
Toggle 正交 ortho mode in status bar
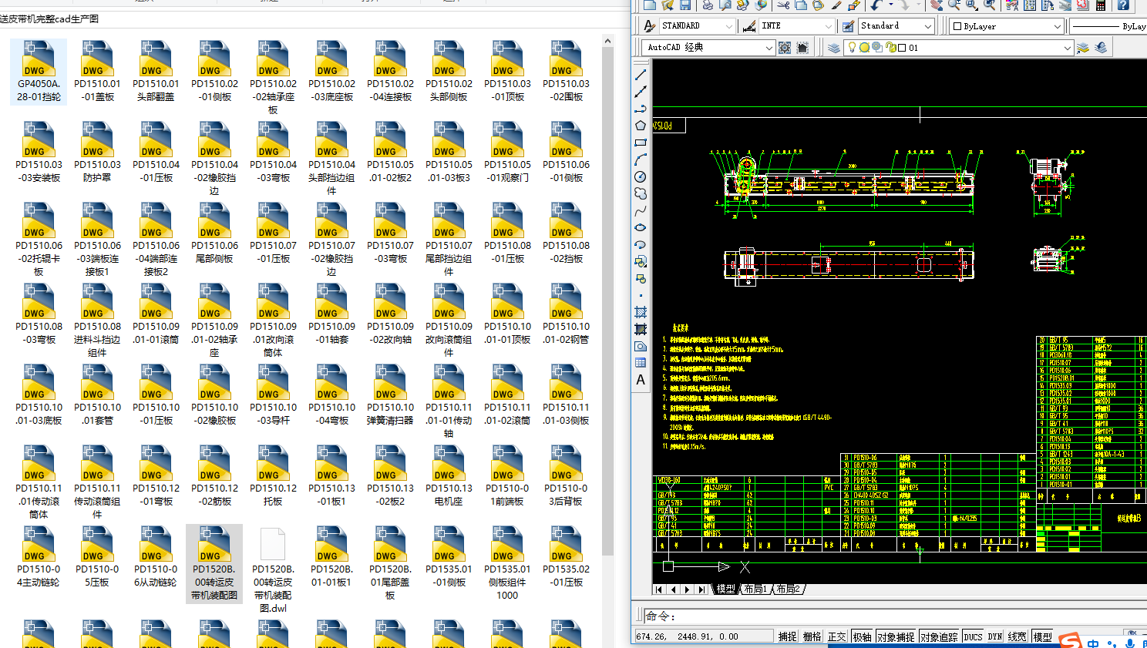coord(837,636)
